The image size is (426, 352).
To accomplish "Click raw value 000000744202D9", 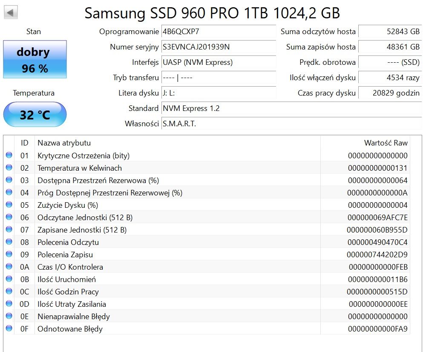I will (377, 254).
